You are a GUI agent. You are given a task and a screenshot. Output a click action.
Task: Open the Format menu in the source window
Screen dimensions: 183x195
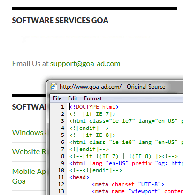point(93,98)
